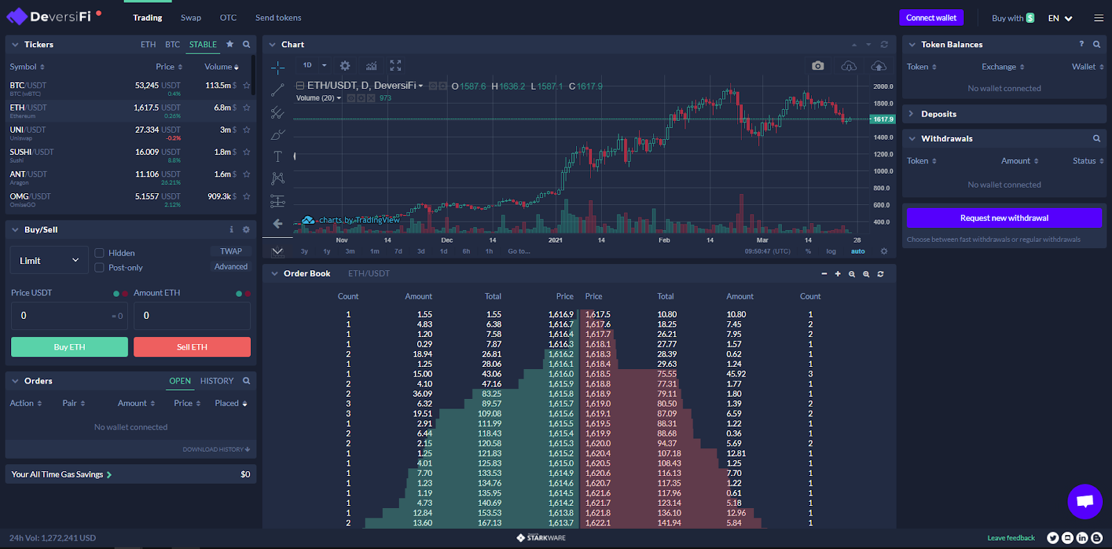Select the brush drawing tool in chart

[x=277, y=134]
